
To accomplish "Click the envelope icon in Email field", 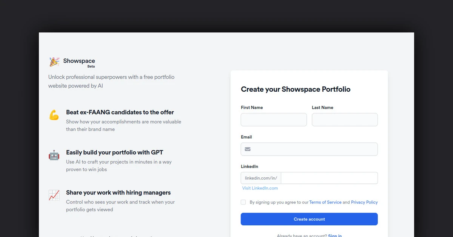I will (x=248, y=149).
